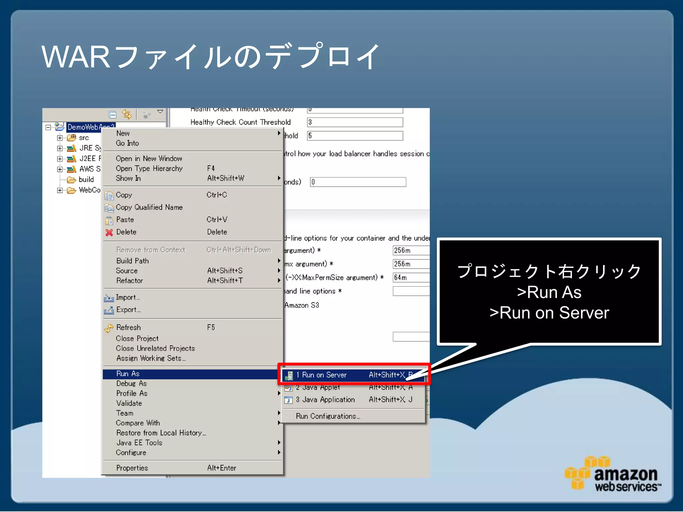Open the Configure submenu
The width and height of the screenshot is (683, 512).
[192, 453]
